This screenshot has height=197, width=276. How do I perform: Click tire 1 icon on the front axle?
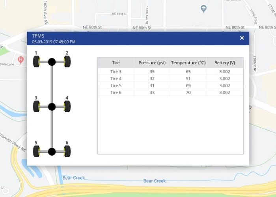[x=36, y=62]
